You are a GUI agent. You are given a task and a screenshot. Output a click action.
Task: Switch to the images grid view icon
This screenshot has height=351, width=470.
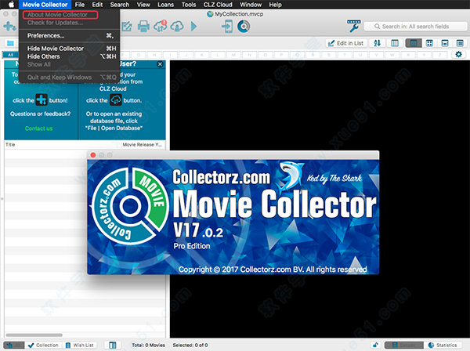(429, 43)
